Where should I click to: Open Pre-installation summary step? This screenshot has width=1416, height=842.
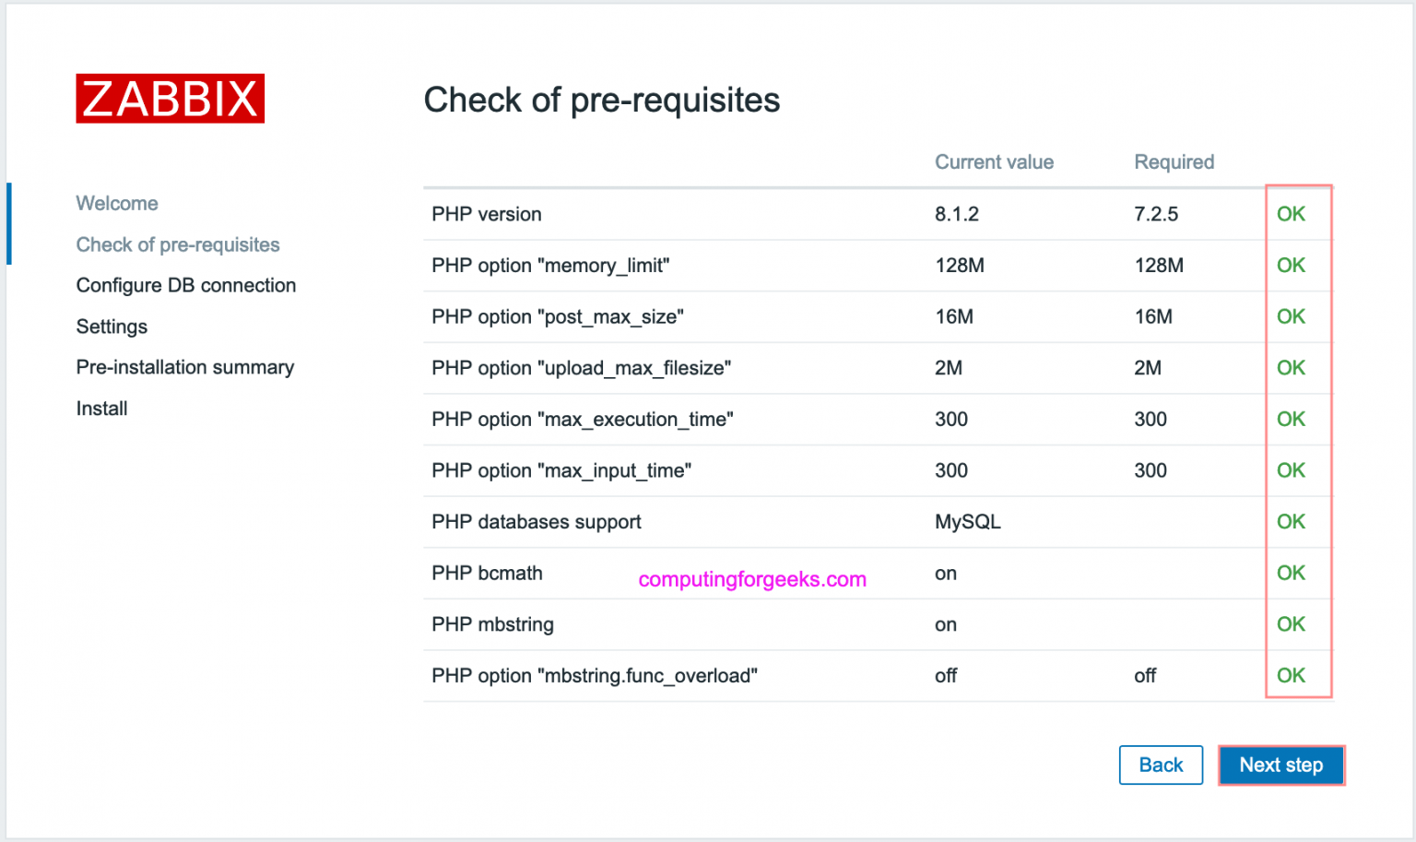click(185, 367)
